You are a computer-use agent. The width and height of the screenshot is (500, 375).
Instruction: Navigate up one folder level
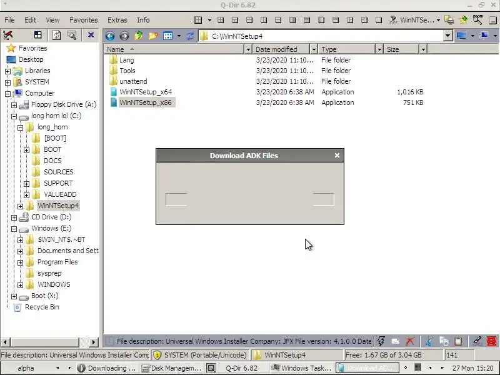(x=138, y=36)
